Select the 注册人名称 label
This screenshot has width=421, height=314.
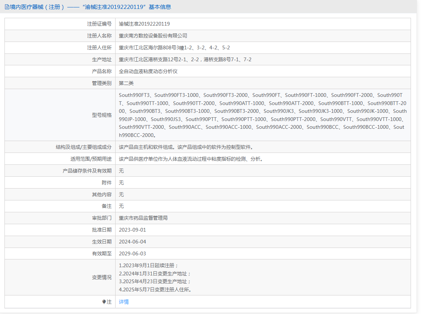(99, 36)
